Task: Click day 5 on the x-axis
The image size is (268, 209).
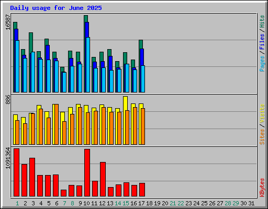Action: tap(49, 203)
